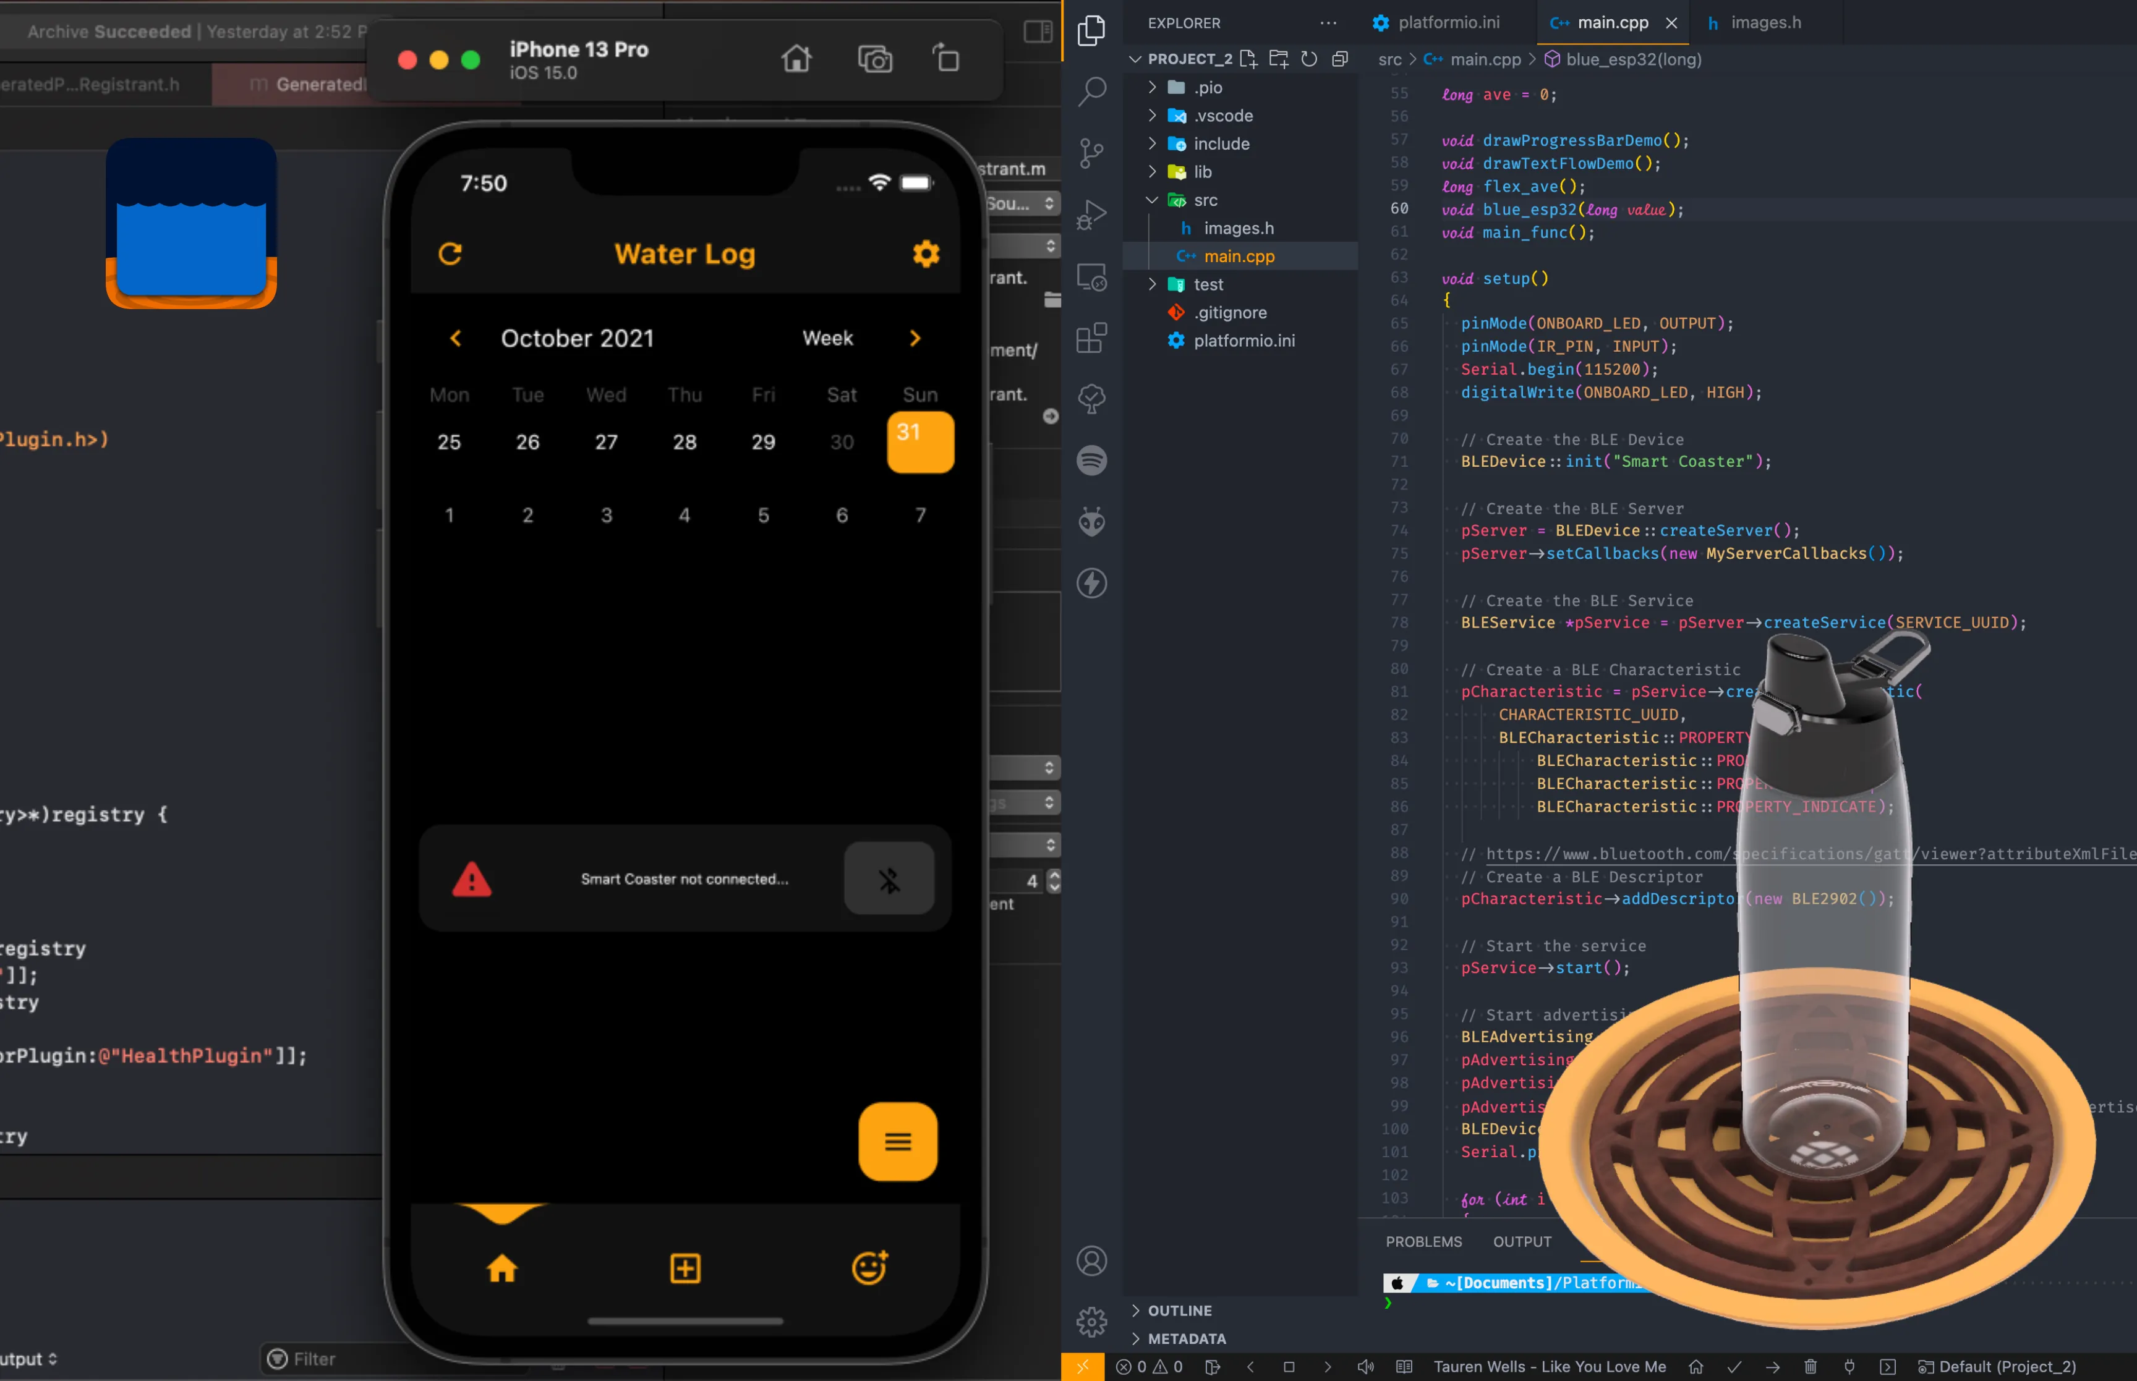Viewport: 2137px width, 1381px height.
Task: Collapse the src folder
Action: pyautogui.click(x=1205, y=200)
